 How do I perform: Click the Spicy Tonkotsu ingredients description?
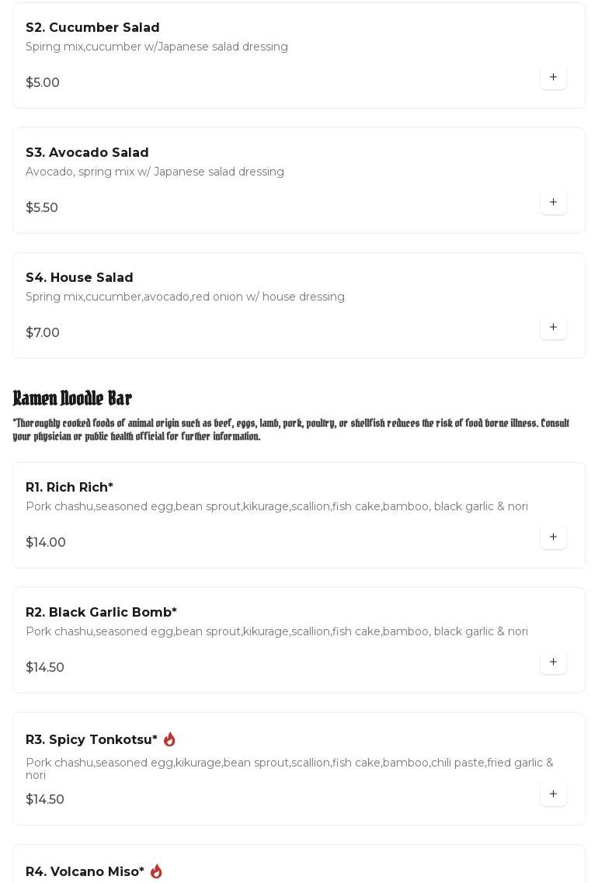pyautogui.click(x=289, y=768)
